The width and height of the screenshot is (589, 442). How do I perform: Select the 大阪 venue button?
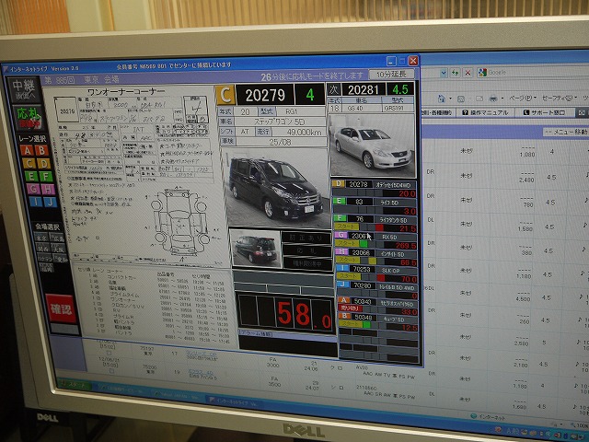[x=58, y=249]
